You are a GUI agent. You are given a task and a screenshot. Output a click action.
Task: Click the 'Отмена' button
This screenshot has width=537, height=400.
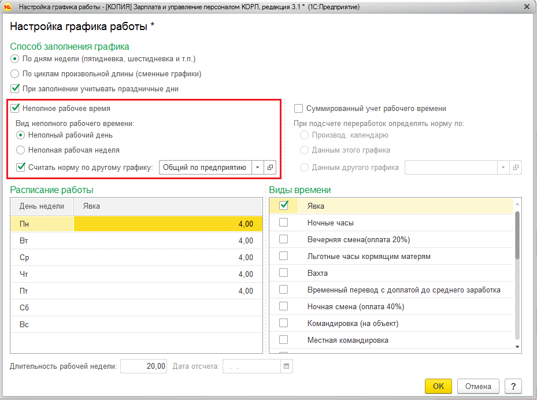tap(478, 386)
